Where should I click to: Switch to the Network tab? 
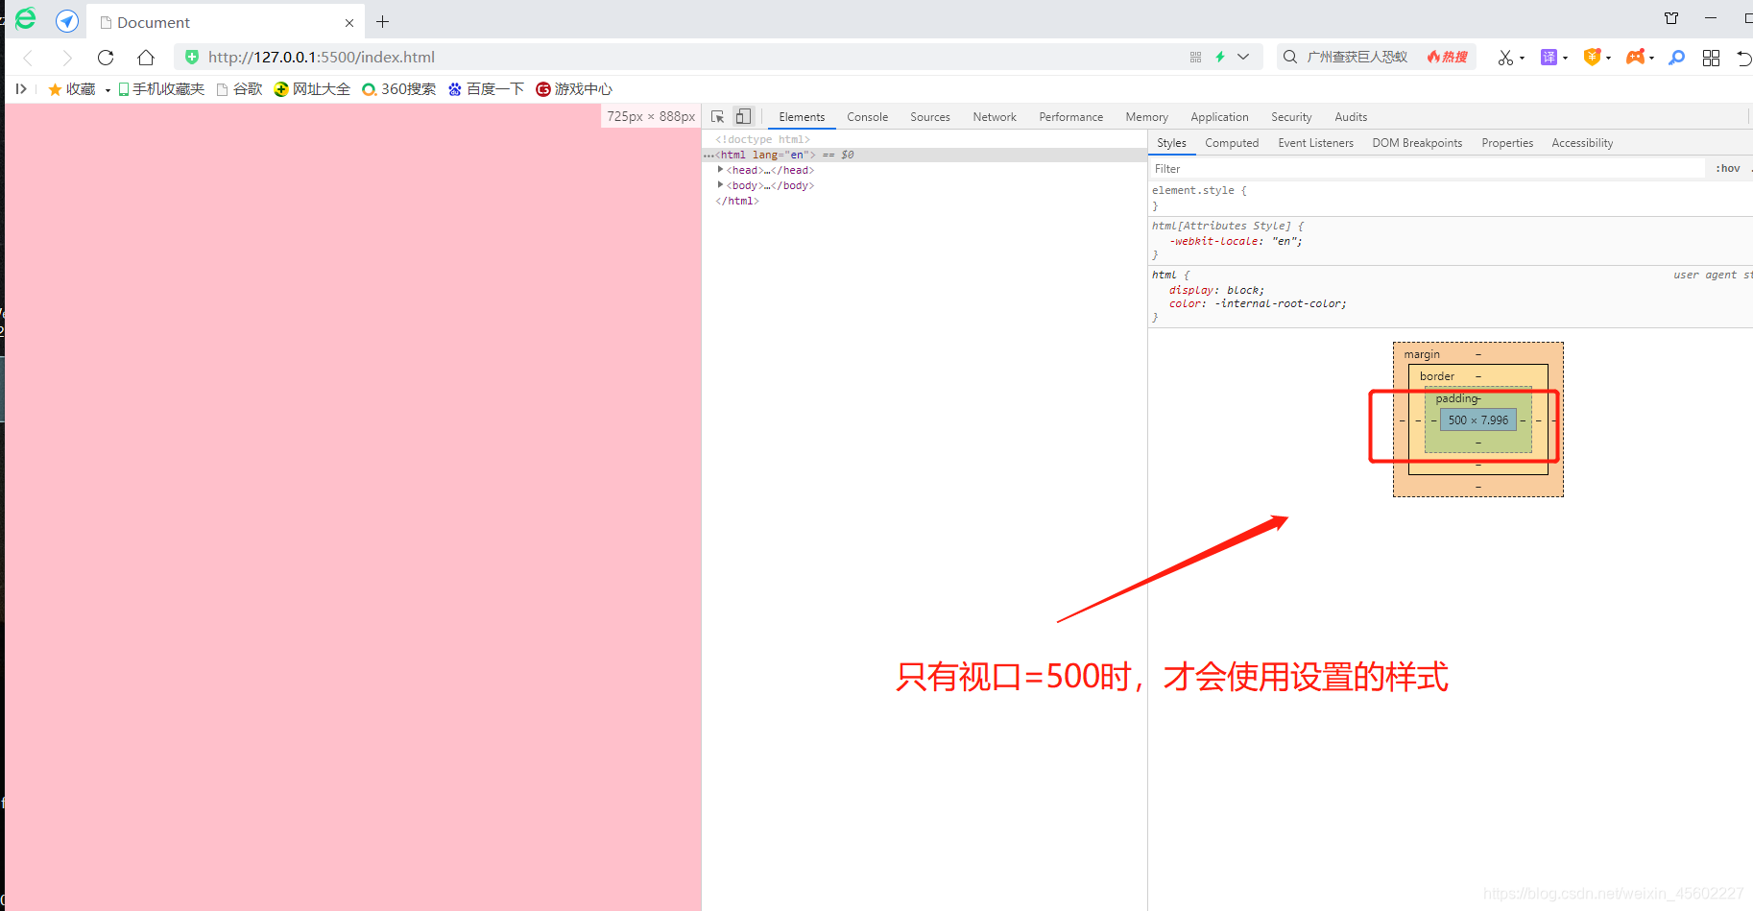[995, 117]
